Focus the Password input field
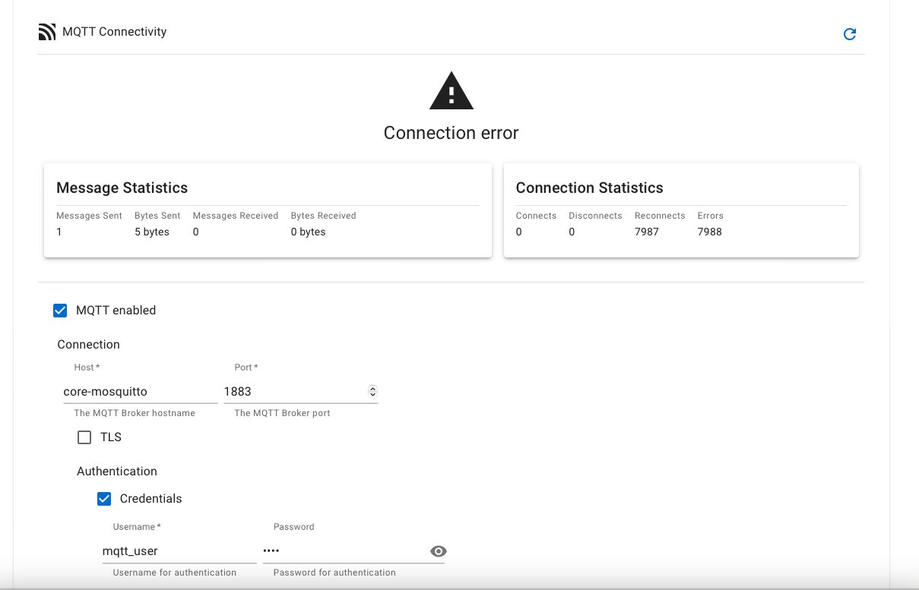 coord(344,551)
